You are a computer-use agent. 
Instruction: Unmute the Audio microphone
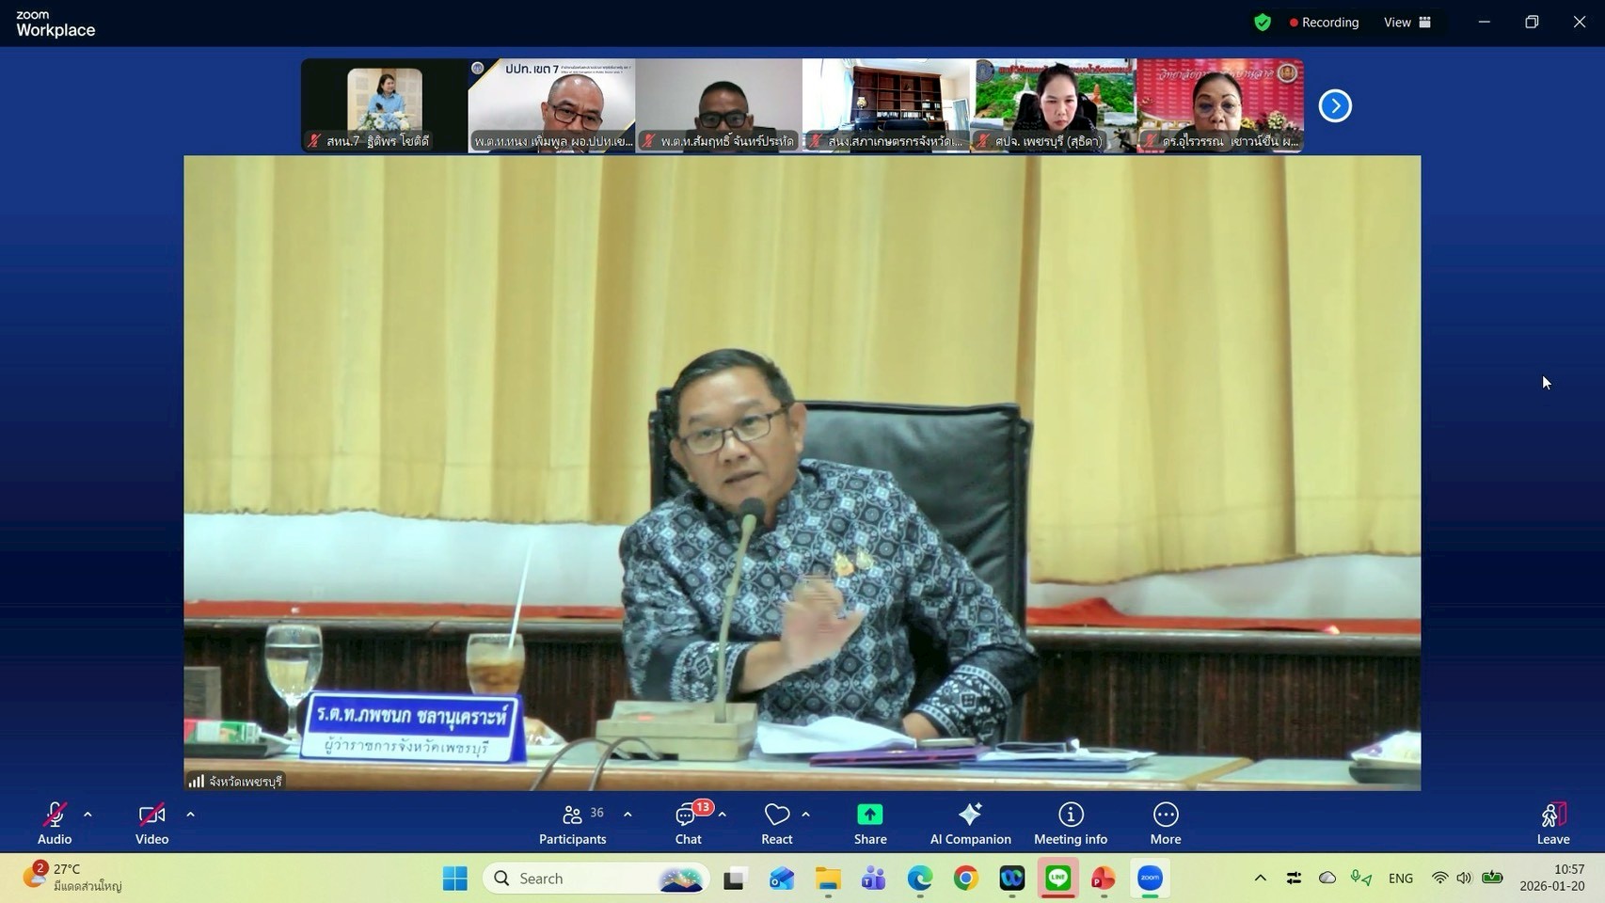click(x=55, y=823)
